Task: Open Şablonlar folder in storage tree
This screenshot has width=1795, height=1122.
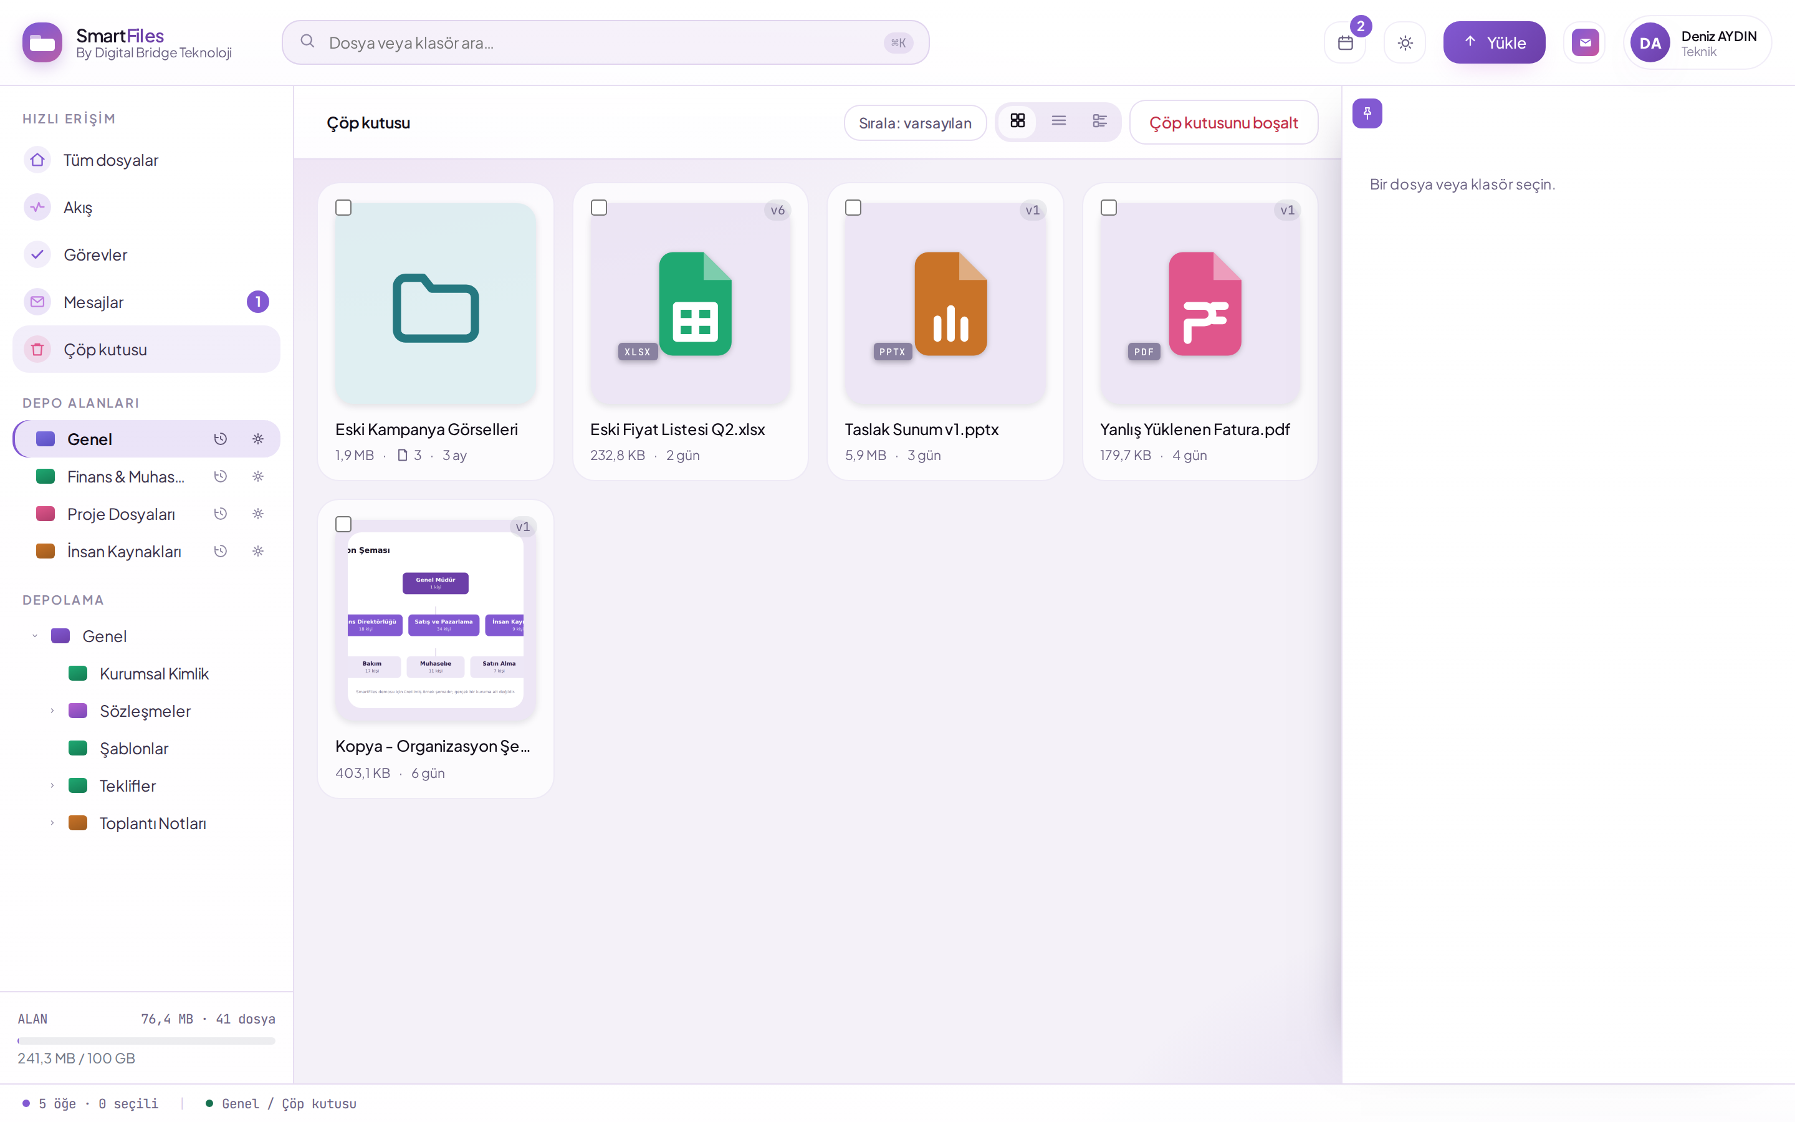Action: tap(133, 748)
